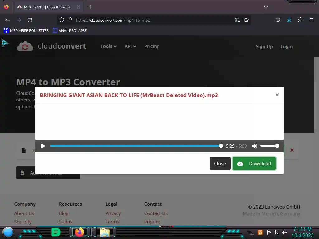The image size is (319, 239).
Task: Click the teal arrow icon at page corner
Action: 5,43
